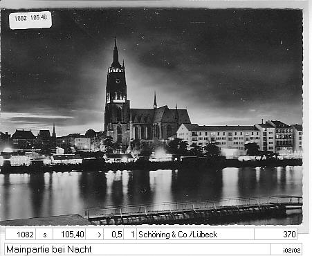Click the white sticker label reading 1082 105.40
Viewport: 312px width, 256px height.
(30, 20)
